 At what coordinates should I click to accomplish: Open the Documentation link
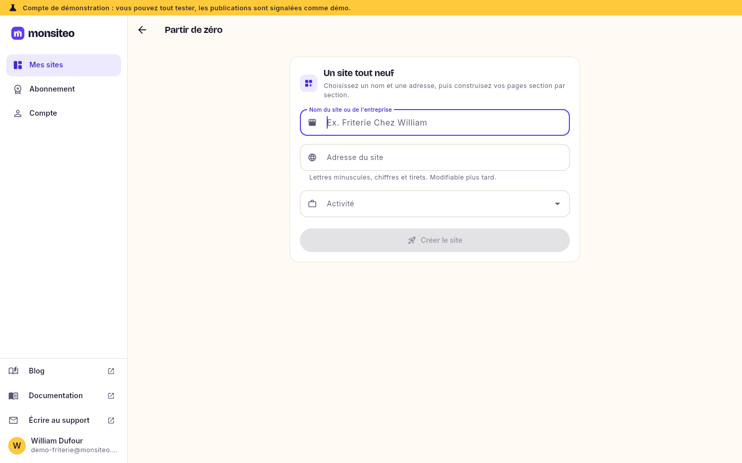click(x=63, y=396)
